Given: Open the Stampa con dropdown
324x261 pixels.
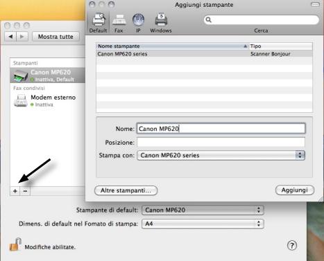Looking at the screenshot, I should coord(221,155).
